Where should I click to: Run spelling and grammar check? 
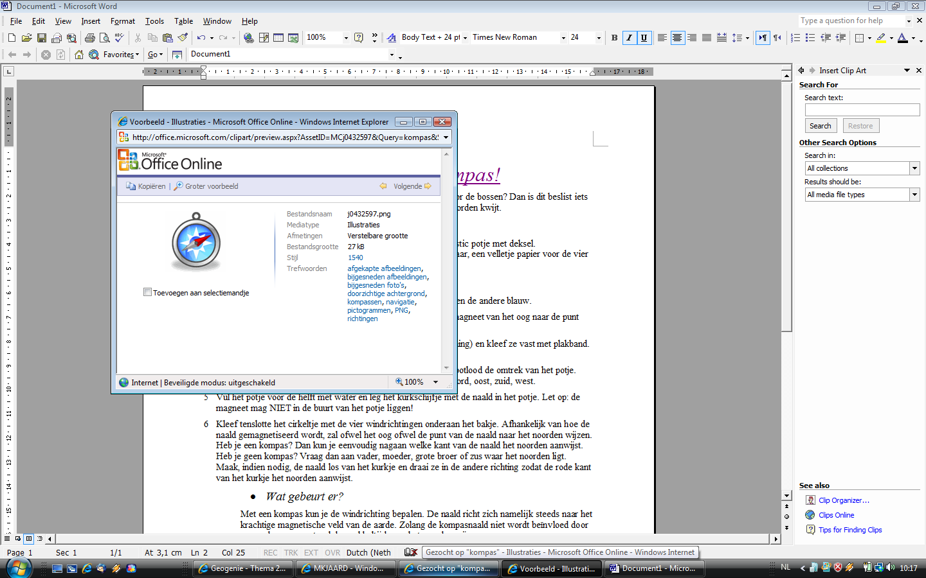click(119, 38)
